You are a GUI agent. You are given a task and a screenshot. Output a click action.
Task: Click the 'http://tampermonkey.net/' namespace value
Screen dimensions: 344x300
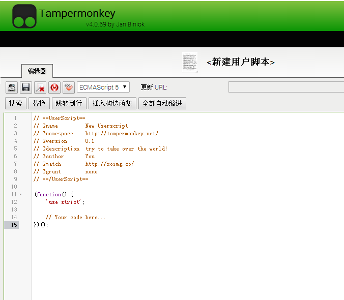point(122,133)
